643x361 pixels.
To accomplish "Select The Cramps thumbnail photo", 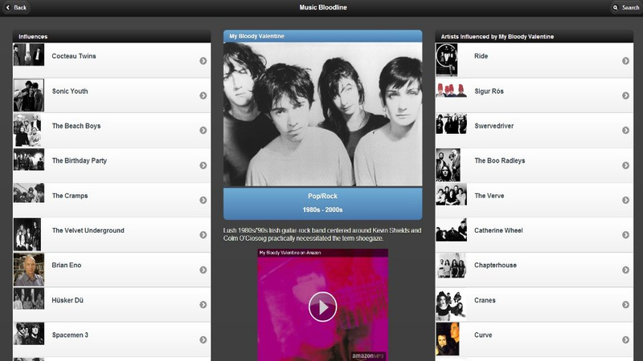I will click(x=29, y=193).
